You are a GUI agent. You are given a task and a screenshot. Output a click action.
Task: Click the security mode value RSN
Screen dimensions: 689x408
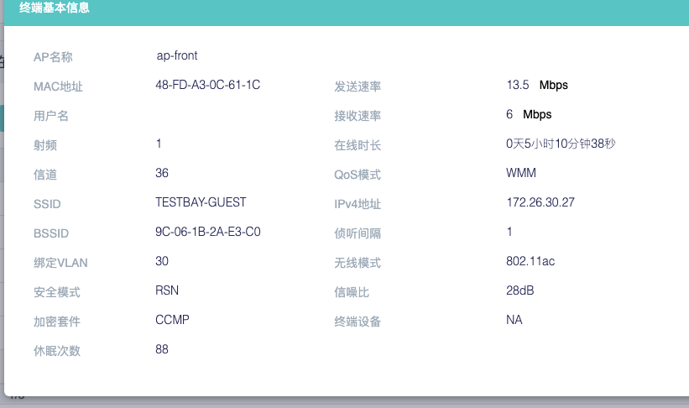(x=167, y=290)
